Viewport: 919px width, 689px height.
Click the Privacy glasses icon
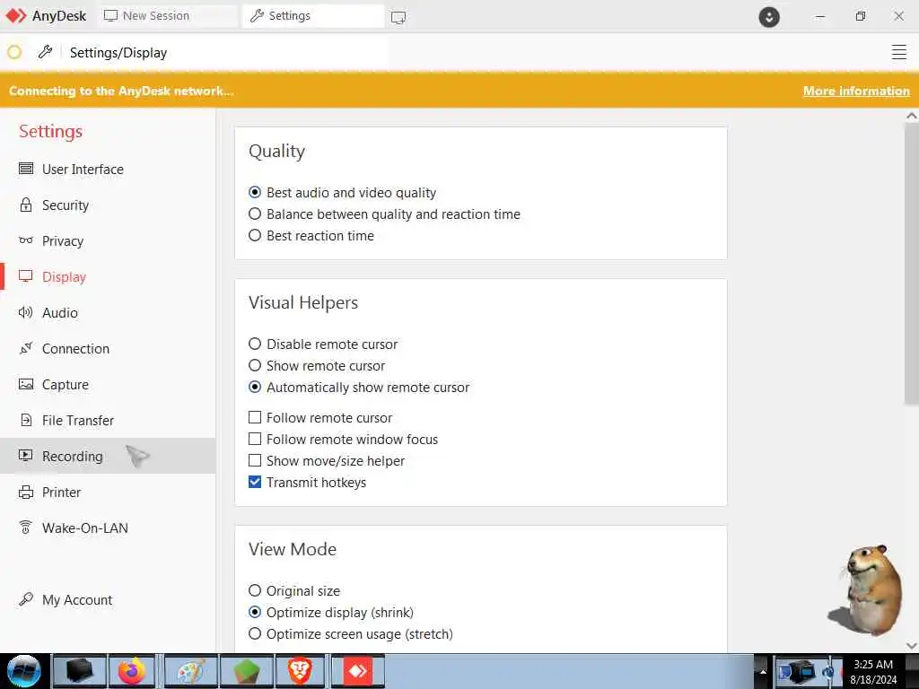pyautogui.click(x=26, y=240)
